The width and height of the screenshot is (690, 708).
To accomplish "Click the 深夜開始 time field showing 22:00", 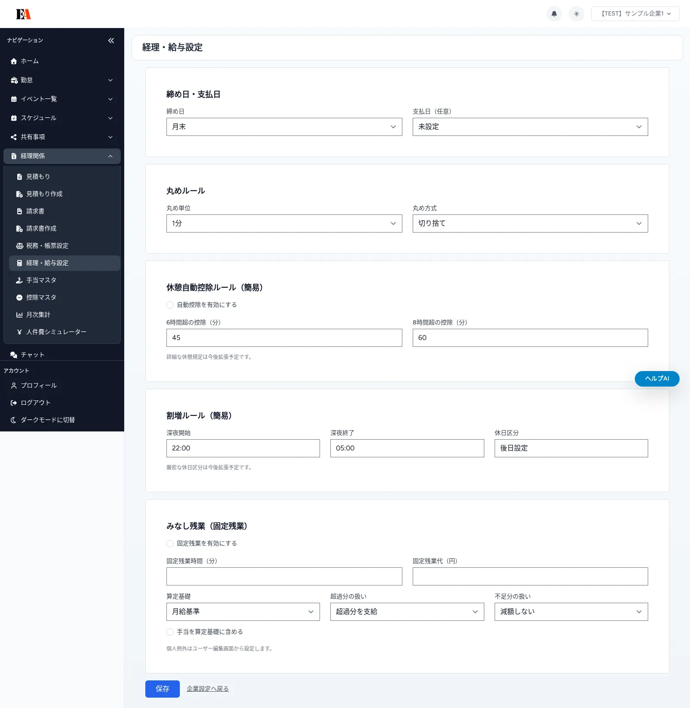I will [243, 448].
